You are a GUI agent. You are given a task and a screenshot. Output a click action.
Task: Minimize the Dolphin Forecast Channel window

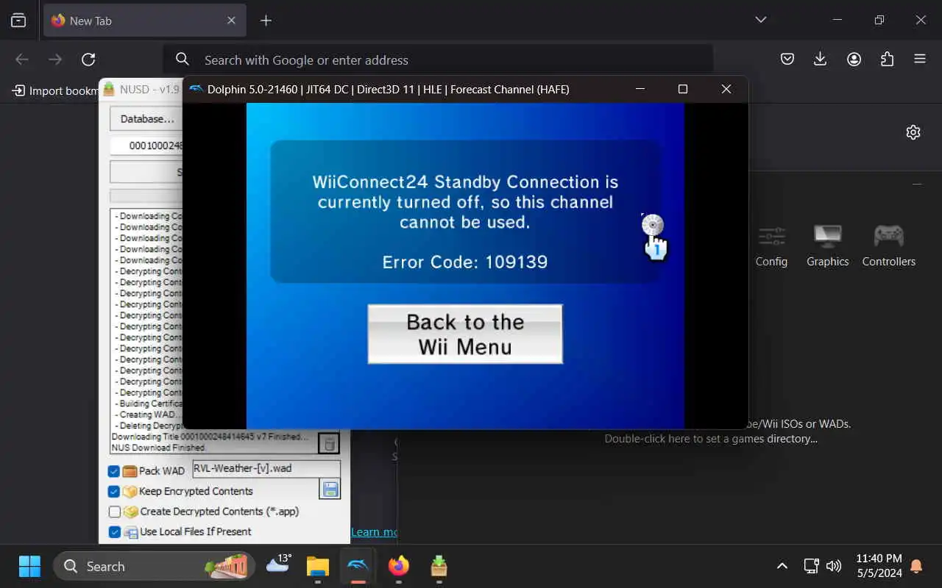(640, 89)
